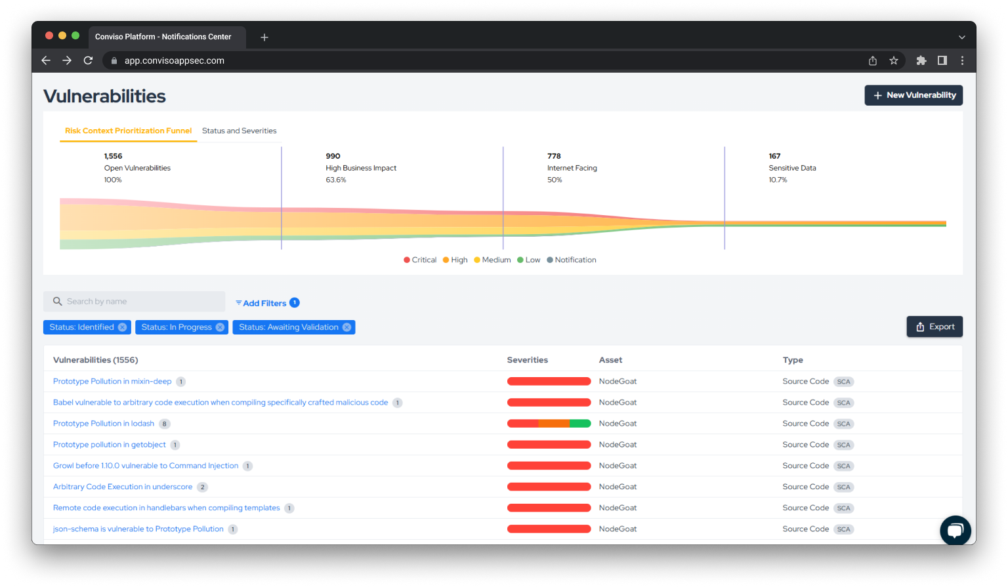Click the filter count badge beside Add Filters
This screenshot has width=1008, height=587.
coord(295,302)
